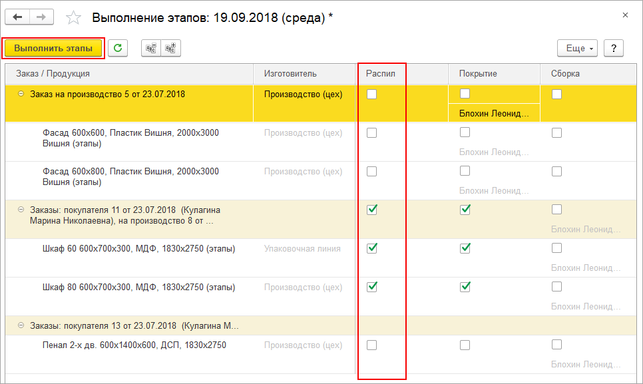Open help with question mark button
The width and height of the screenshot is (643, 384).
tap(612, 48)
